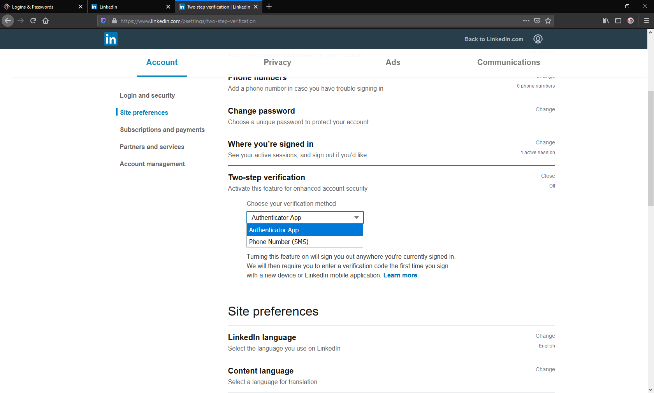Click the page vertical scrollbar thumb
The width and height of the screenshot is (654, 393).
click(650, 148)
